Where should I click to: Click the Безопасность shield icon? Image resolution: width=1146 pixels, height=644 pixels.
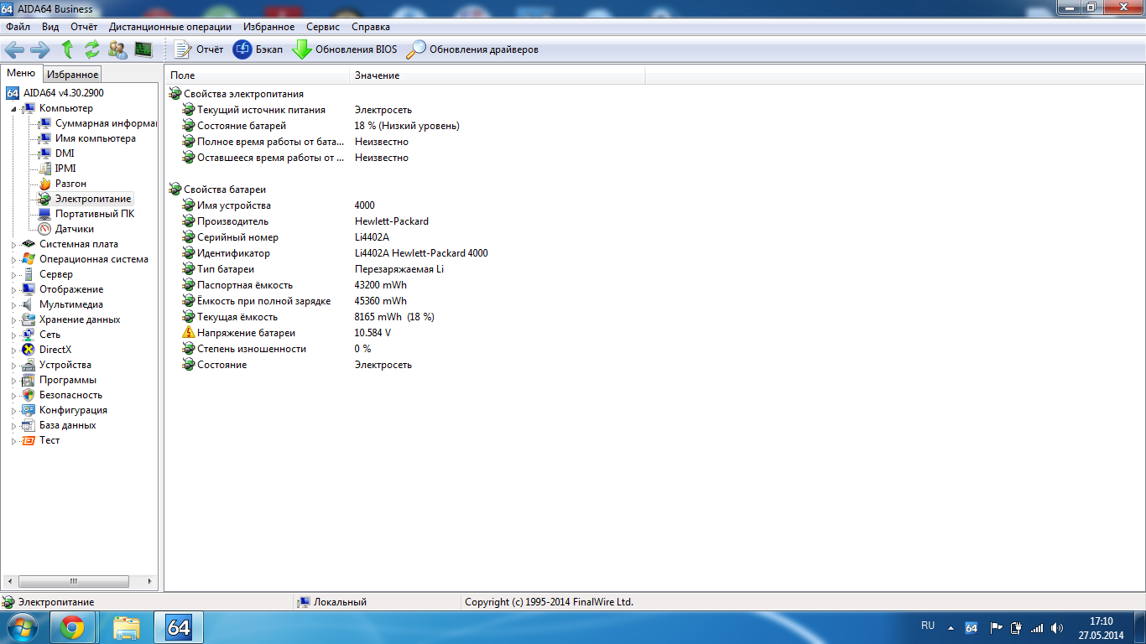(x=29, y=395)
